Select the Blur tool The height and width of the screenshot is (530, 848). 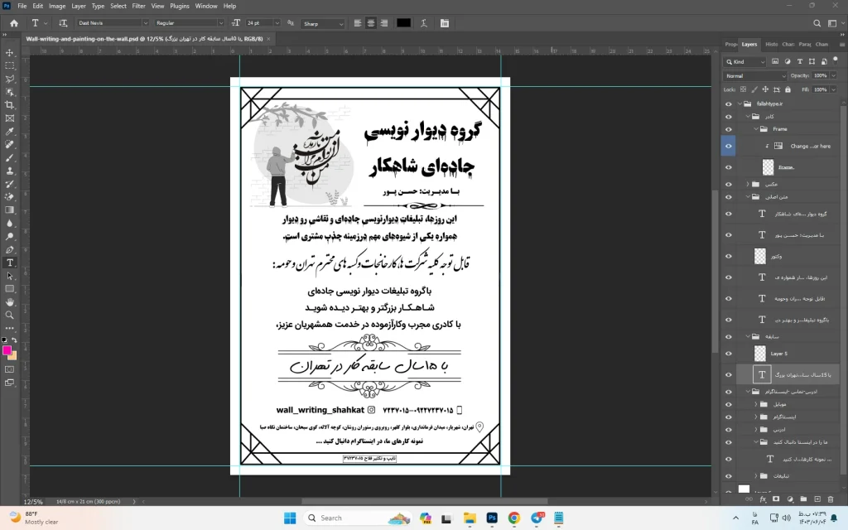(x=10, y=224)
